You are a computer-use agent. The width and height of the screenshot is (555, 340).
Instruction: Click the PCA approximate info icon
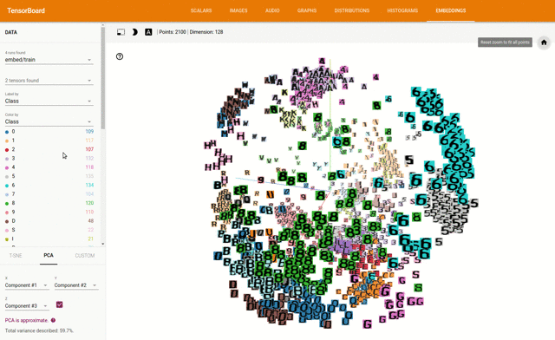(53, 320)
